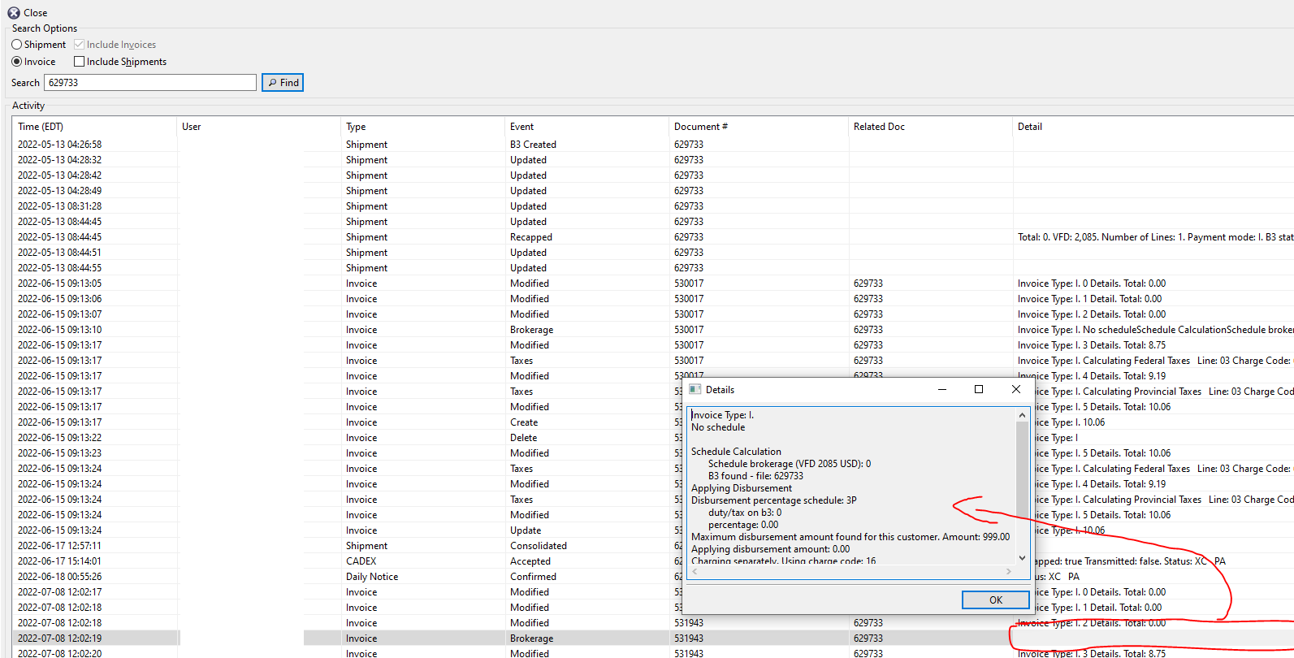Image resolution: width=1294 pixels, height=658 pixels.
Task: Select the 2022-06-15 09:13:10 Brokerage row
Action: coord(653,330)
